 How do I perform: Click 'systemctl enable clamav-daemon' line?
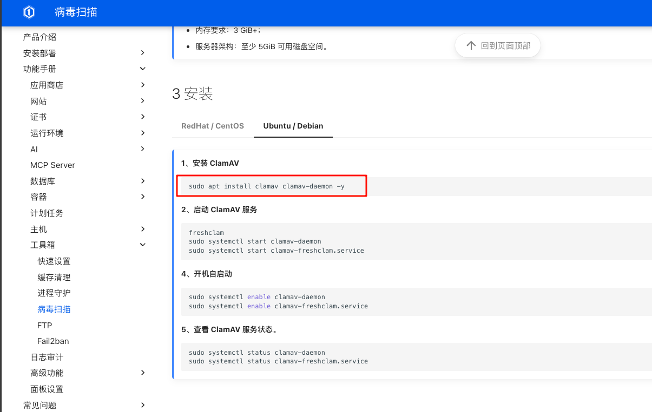(x=257, y=297)
